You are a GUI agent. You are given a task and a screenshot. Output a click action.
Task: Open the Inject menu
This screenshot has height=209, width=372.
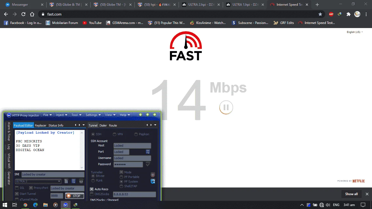pos(62,115)
